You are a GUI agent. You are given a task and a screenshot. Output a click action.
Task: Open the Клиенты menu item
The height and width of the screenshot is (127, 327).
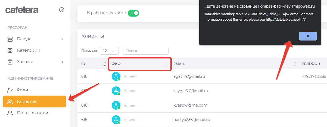(x=26, y=101)
